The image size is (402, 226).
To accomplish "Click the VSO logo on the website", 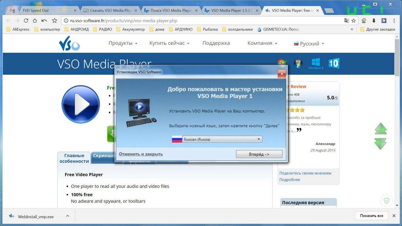I will [x=69, y=43].
